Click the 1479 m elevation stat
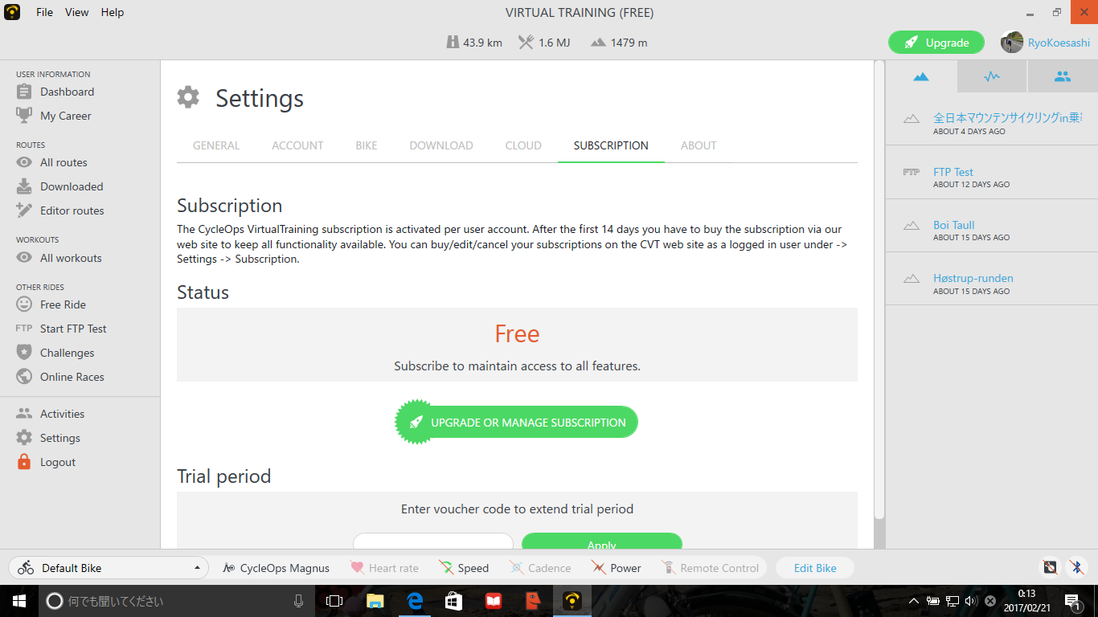The height and width of the screenshot is (617, 1098). (x=619, y=43)
